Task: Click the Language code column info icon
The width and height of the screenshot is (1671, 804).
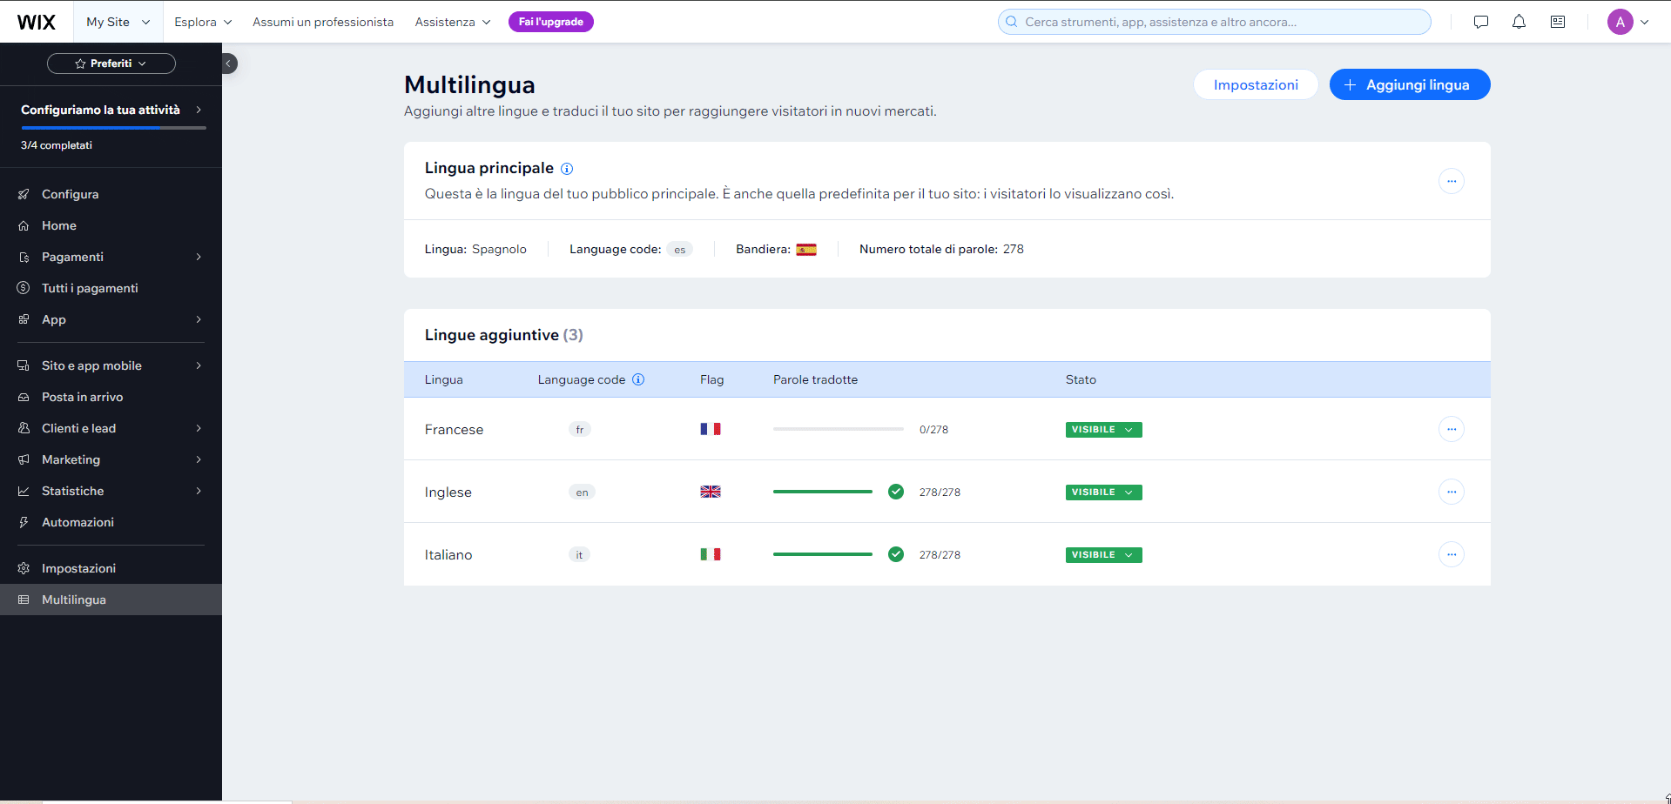Action: [x=638, y=379]
